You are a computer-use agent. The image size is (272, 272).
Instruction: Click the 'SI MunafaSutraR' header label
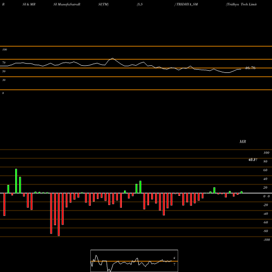[x=67, y=4]
